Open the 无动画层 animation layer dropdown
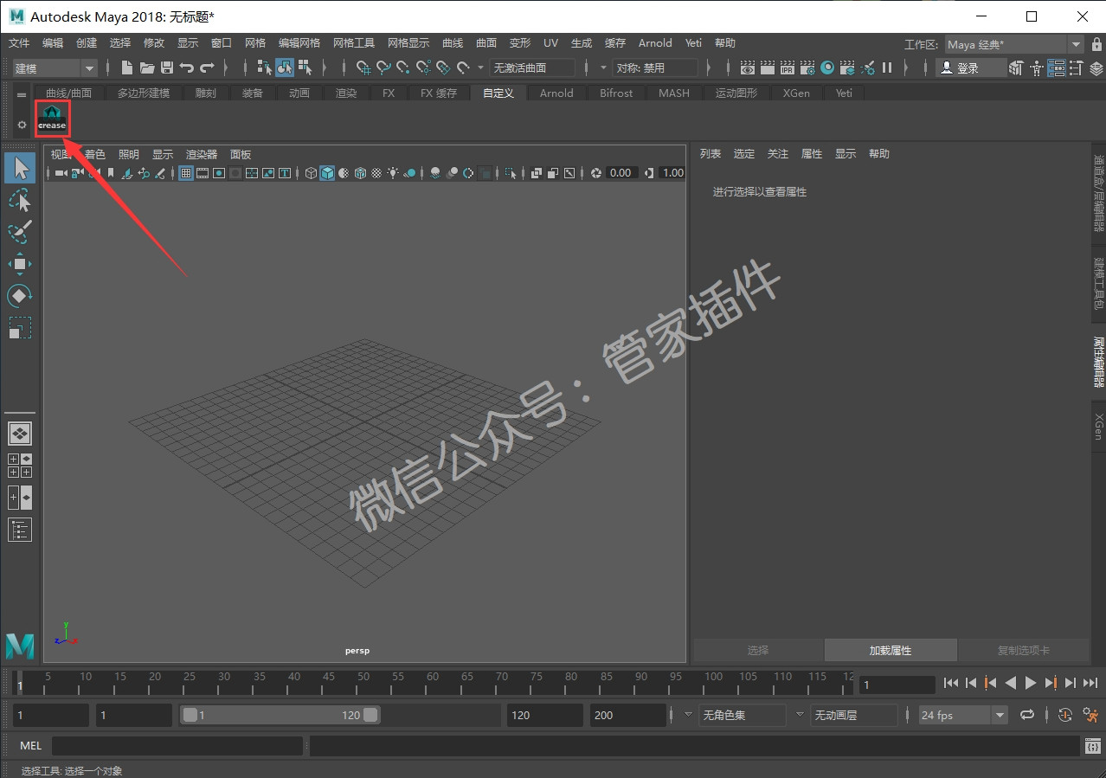1106x778 pixels. (x=854, y=716)
